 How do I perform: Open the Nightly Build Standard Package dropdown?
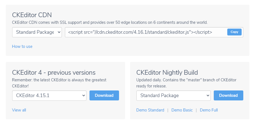point(173,95)
